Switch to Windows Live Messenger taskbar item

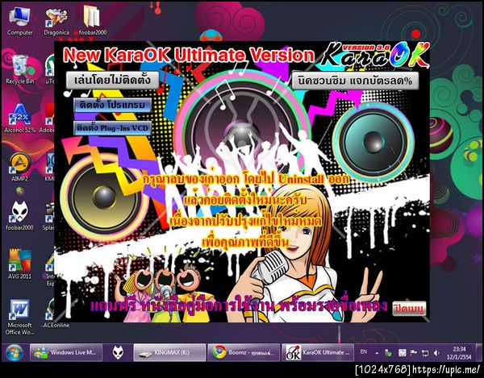pyautogui.click(x=66, y=352)
